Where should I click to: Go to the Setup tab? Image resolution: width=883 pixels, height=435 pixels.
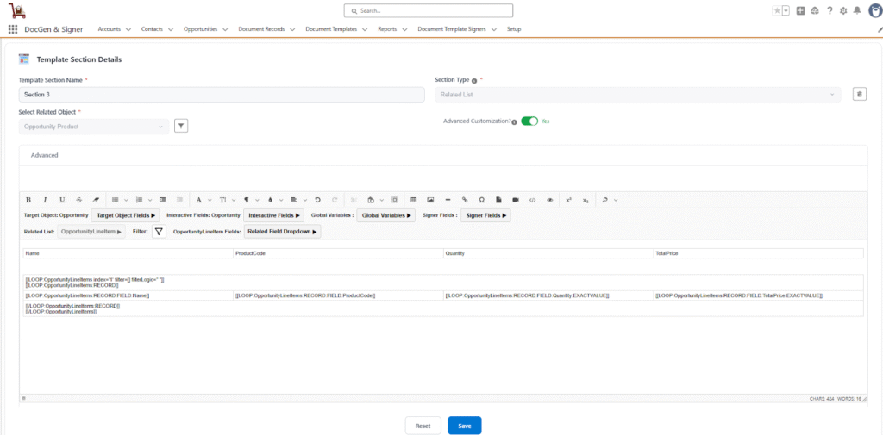(x=514, y=29)
